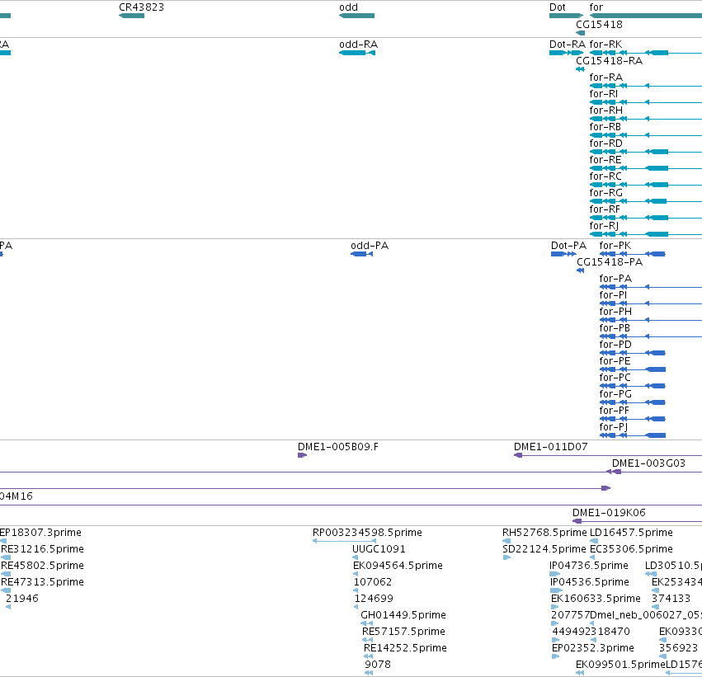Click the IP04536.5prime label
Viewport: 702px width, 677px height.
click(x=589, y=582)
